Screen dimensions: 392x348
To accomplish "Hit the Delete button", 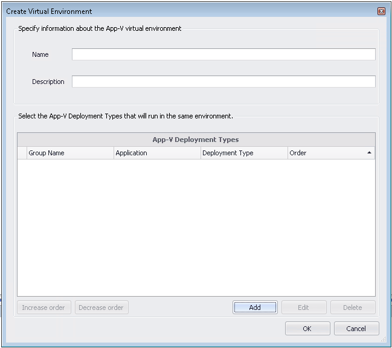I will (x=353, y=308).
